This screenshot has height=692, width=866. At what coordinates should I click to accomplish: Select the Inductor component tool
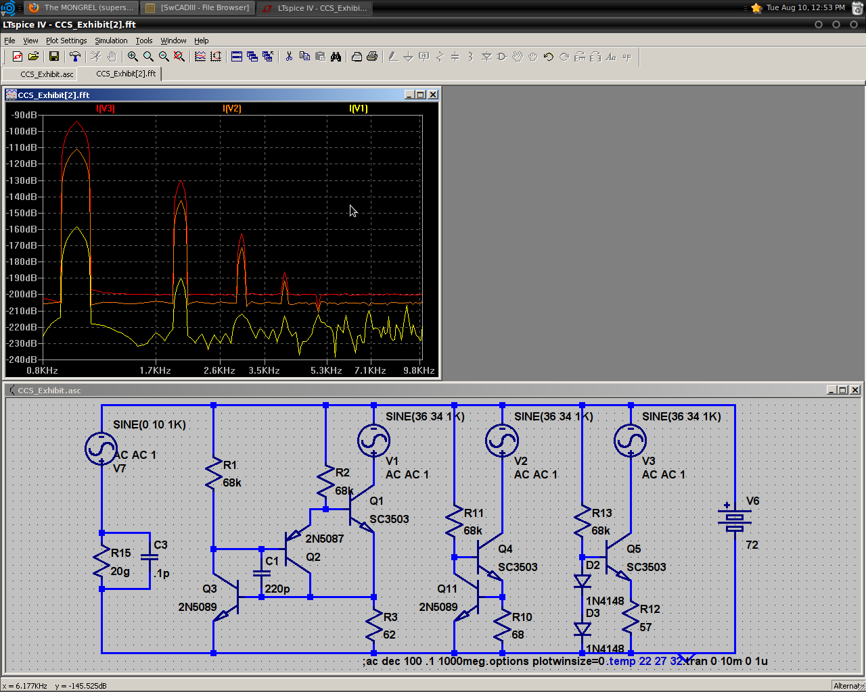[x=471, y=57]
